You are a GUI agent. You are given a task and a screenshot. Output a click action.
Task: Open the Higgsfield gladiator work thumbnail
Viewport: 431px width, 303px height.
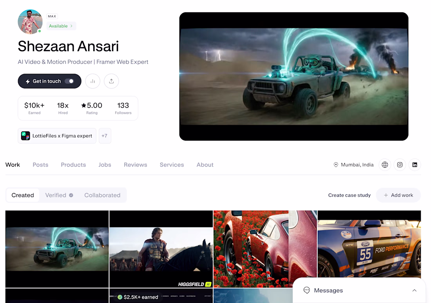click(161, 249)
